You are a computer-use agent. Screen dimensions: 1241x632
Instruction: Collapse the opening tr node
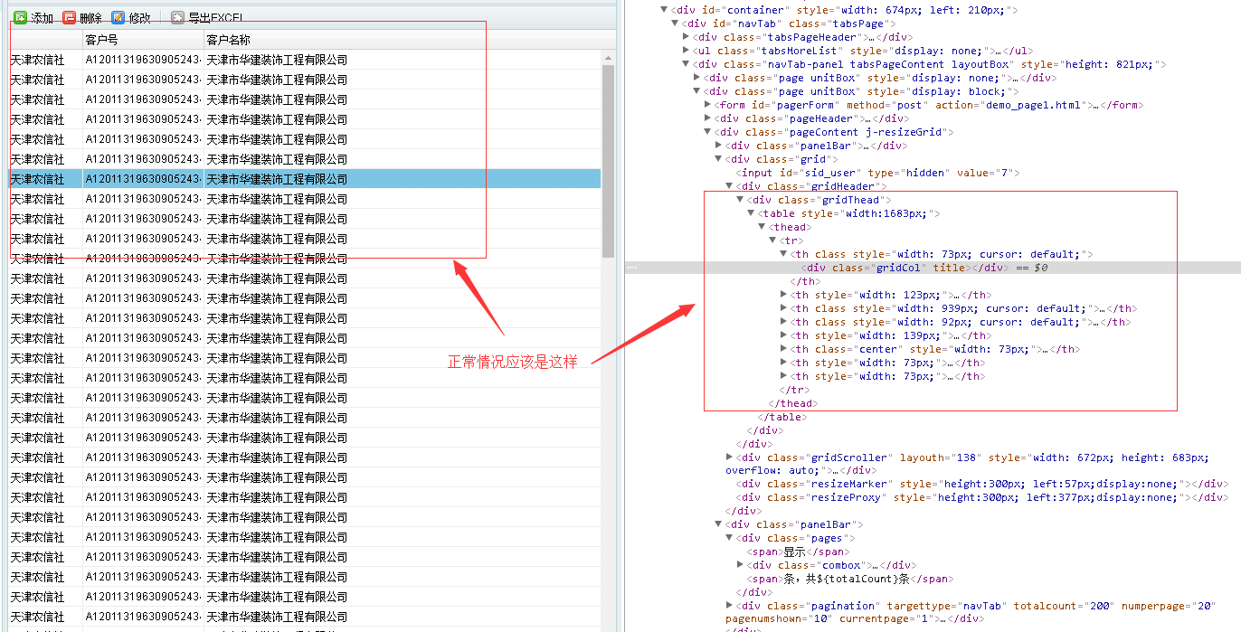(x=772, y=241)
